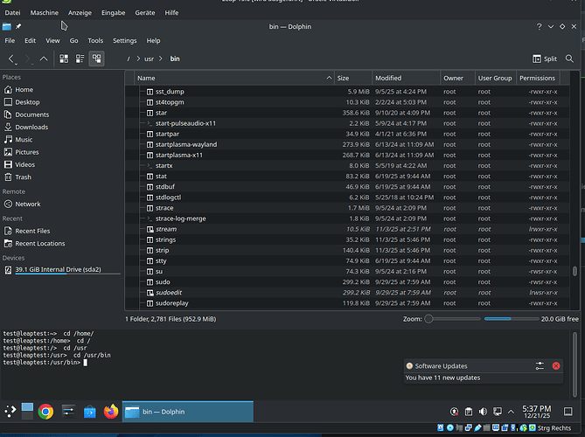The image size is (585, 437).
Task: Click the Details view mode icon
Action: [x=96, y=59]
